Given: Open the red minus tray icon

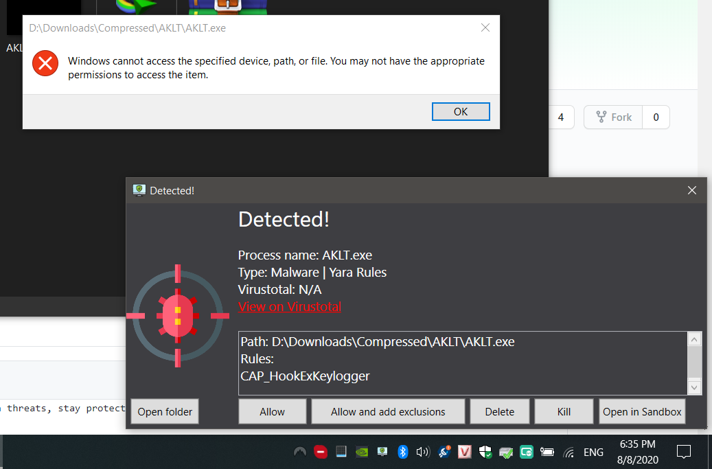Looking at the screenshot, I should coord(321,452).
